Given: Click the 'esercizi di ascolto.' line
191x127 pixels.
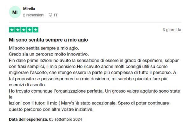Looking at the screenshot, I should [x=27, y=85].
